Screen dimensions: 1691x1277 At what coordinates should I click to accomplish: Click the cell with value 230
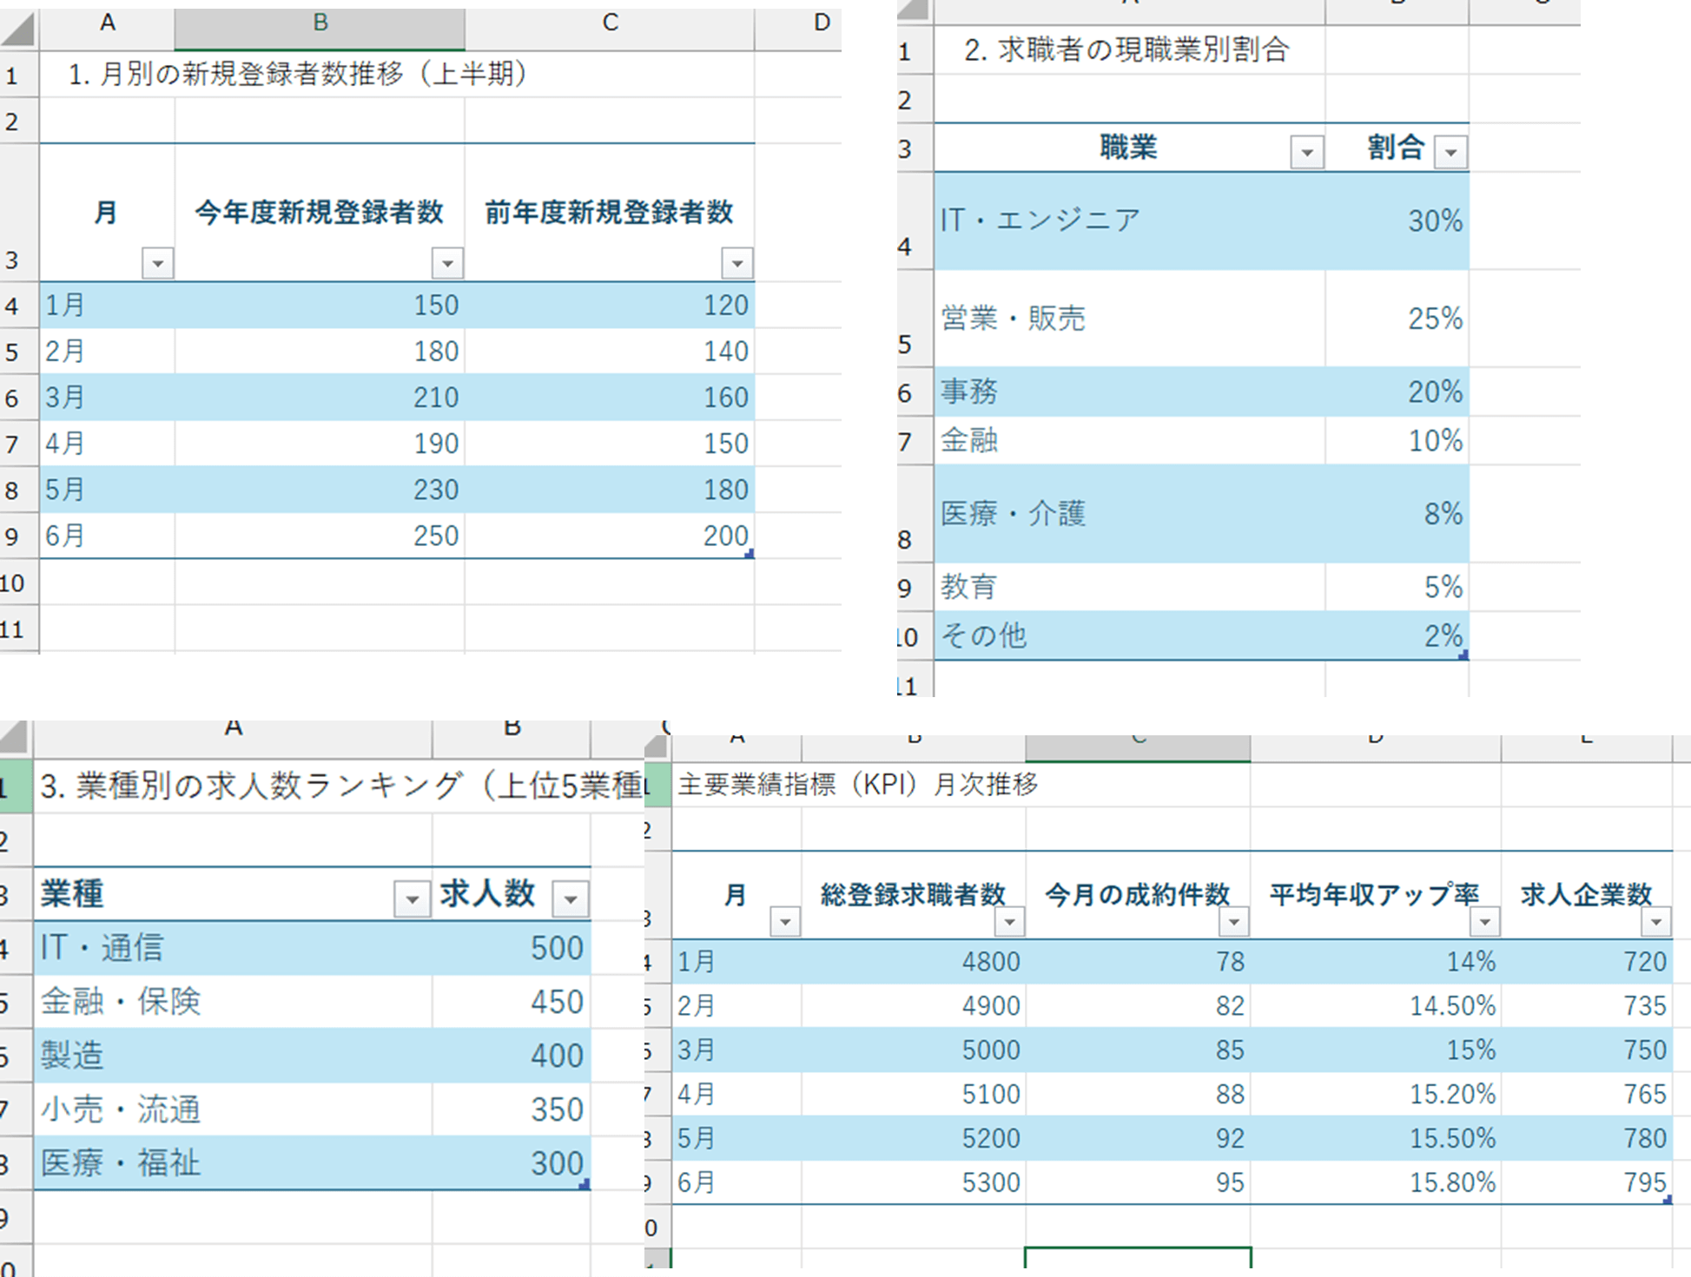(320, 490)
